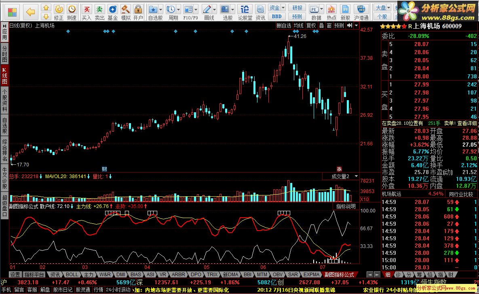Select K线图 in the left sidebar
Viewport: 479px width, 294px height.
4,76
